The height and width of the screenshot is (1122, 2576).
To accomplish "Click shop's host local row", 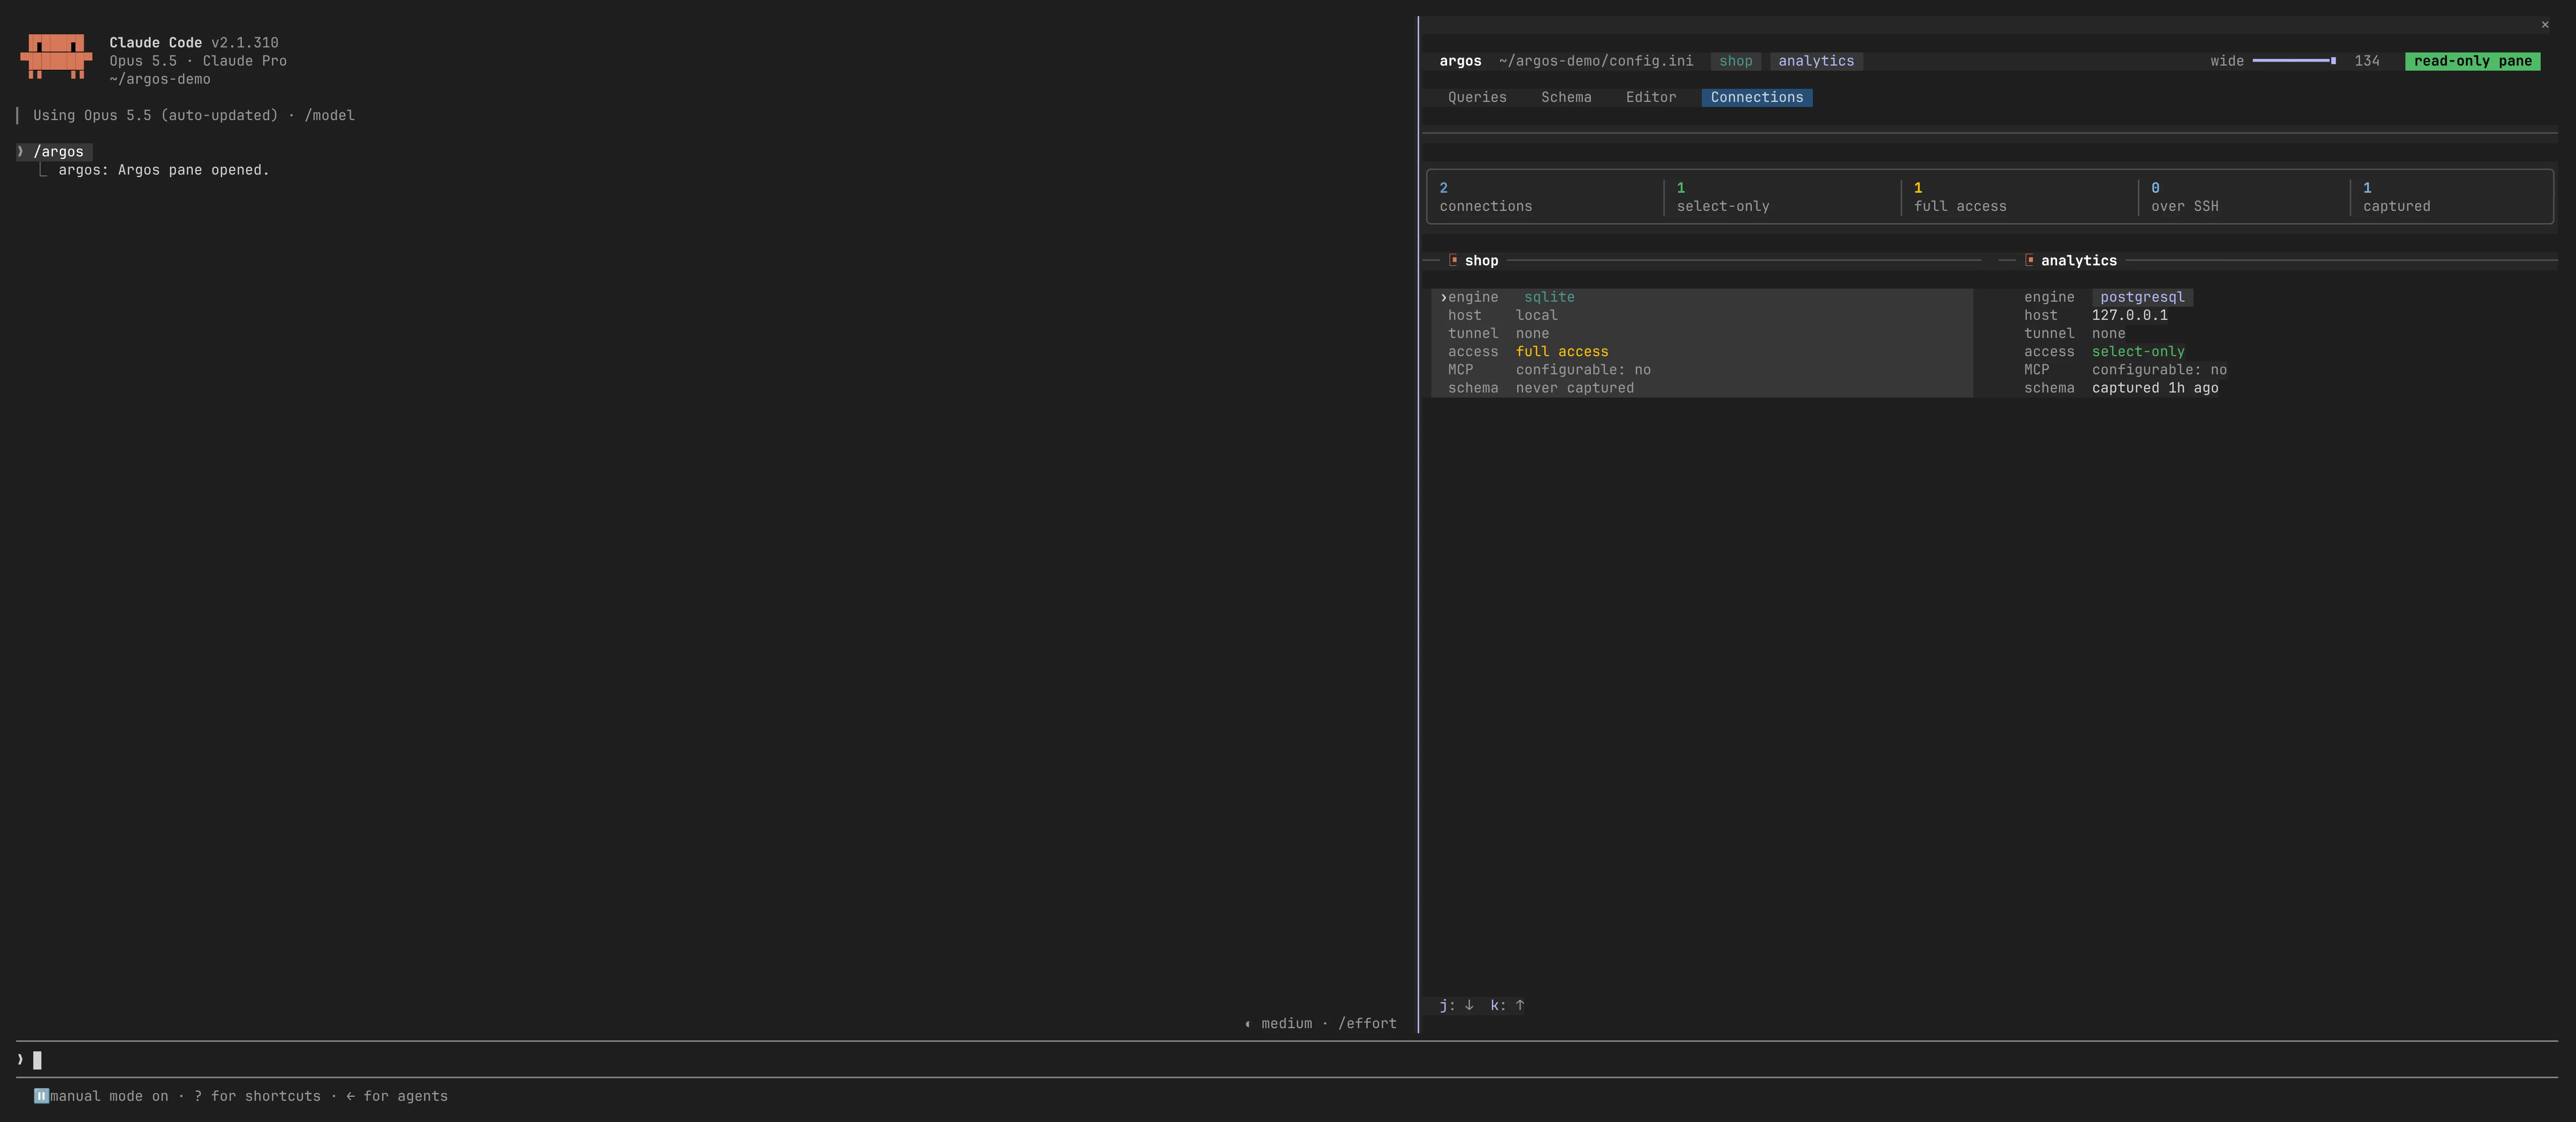I will click(1702, 315).
